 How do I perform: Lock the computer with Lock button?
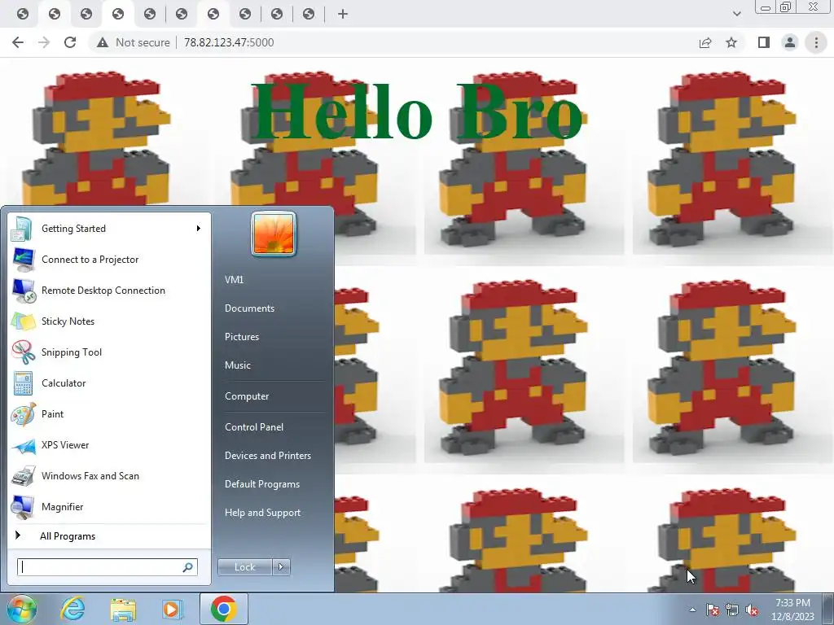coord(244,567)
